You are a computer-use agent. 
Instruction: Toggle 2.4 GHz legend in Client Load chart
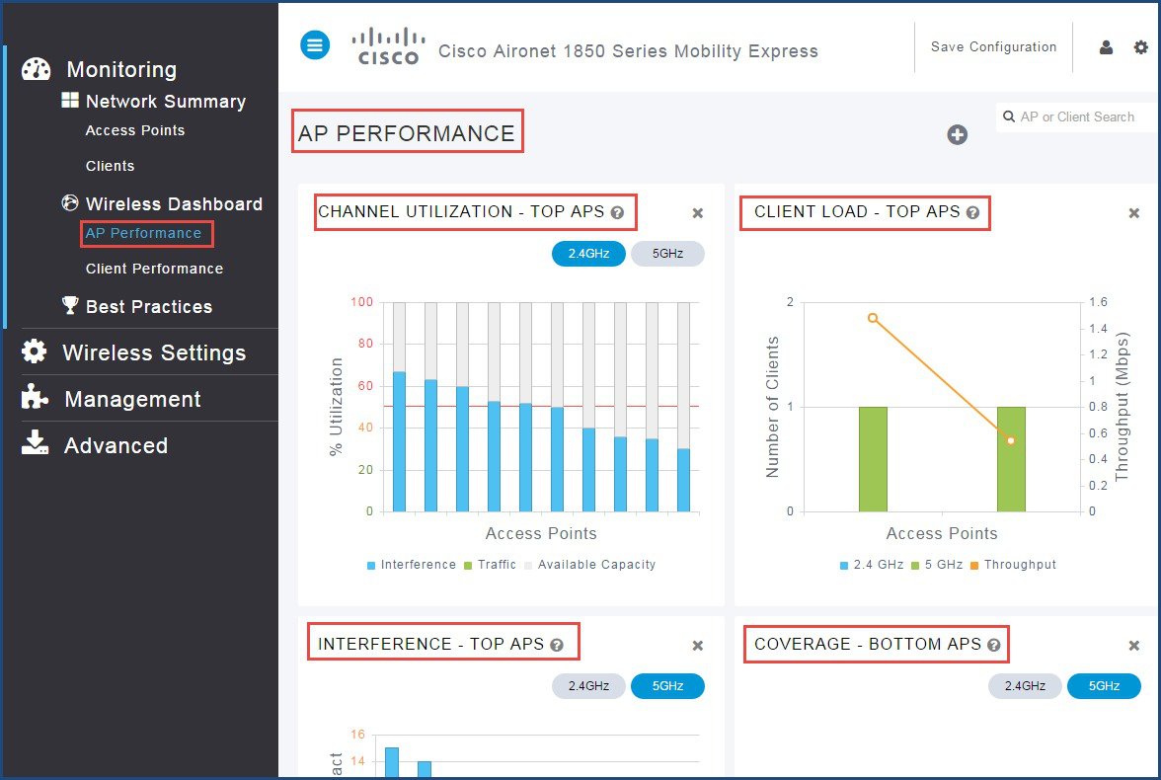872,565
